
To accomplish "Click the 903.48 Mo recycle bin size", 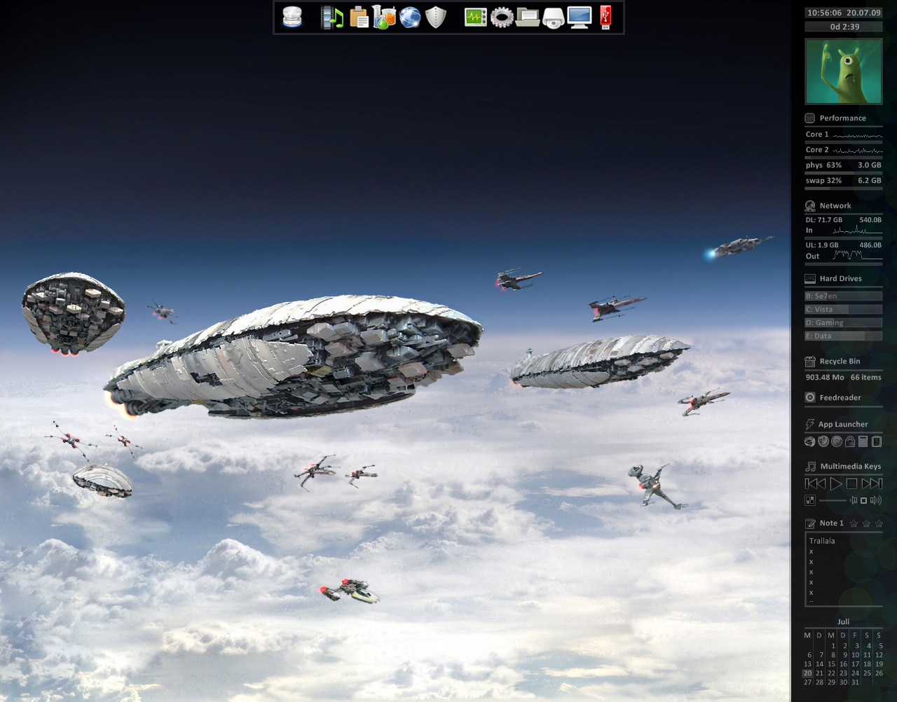I will tap(825, 378).
